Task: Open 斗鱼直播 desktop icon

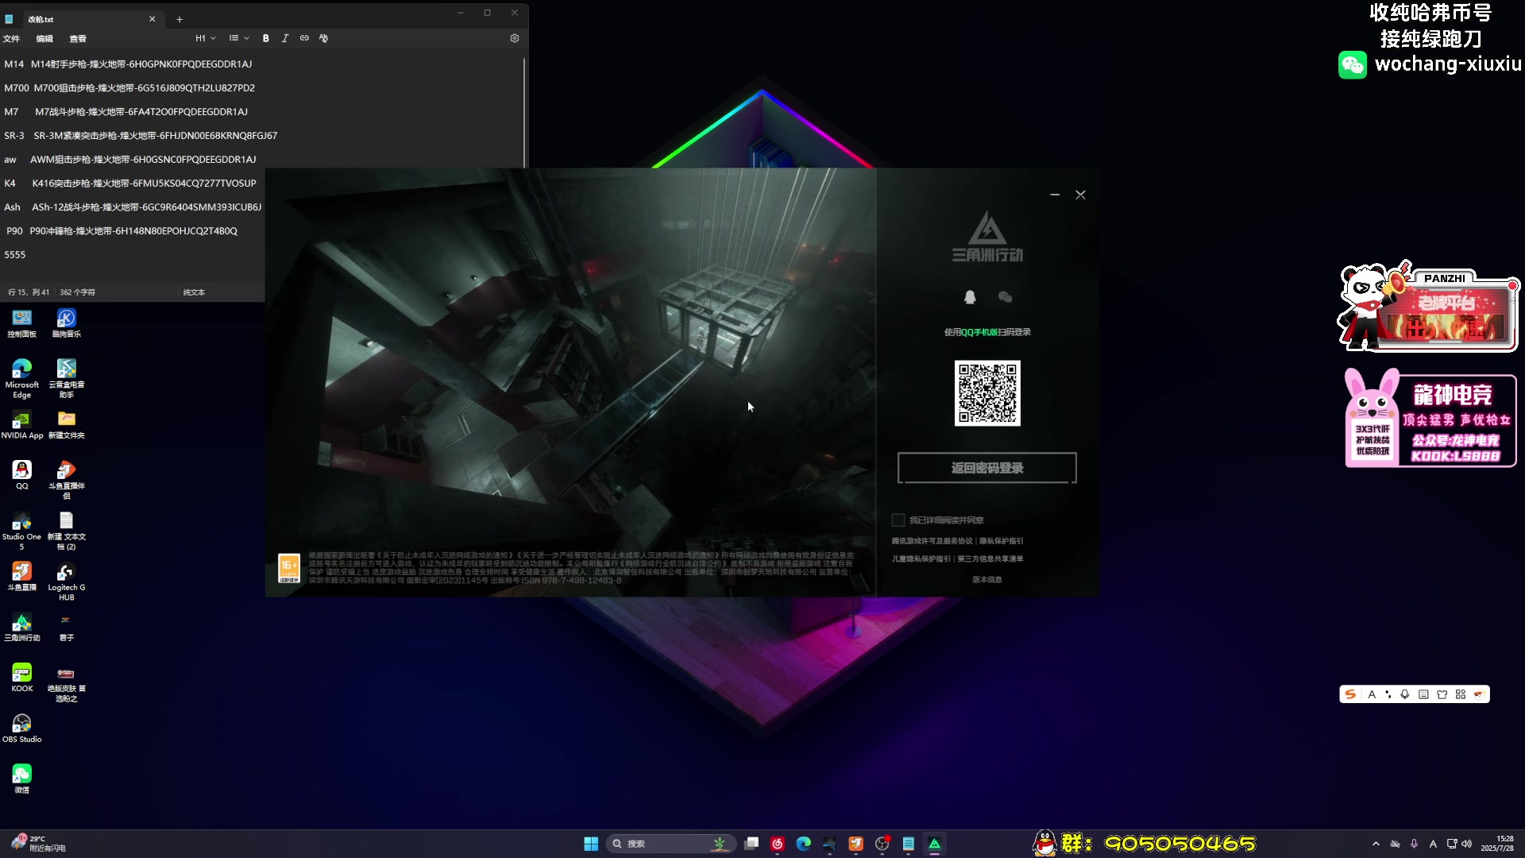Action: (22, 577)
